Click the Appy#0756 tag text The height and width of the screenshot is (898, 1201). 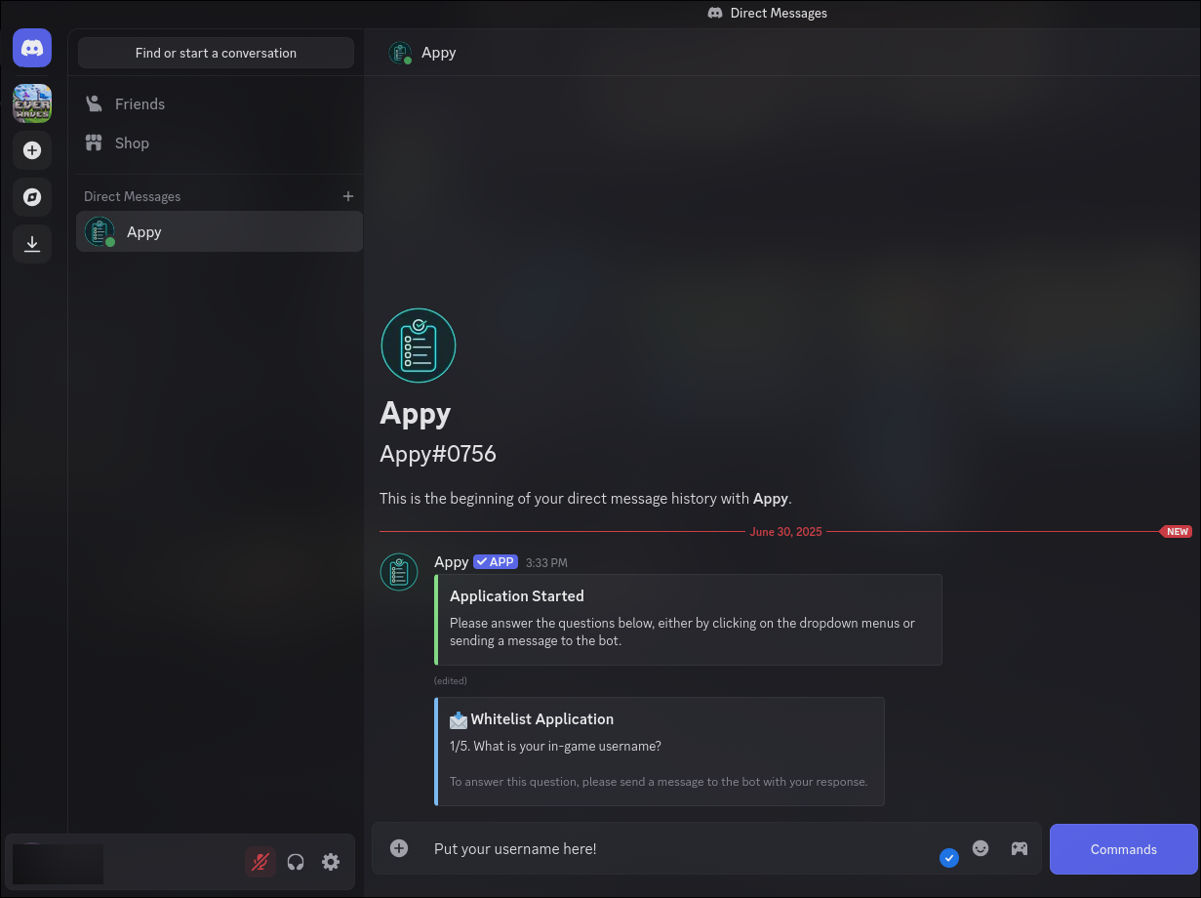click(438, 454)
